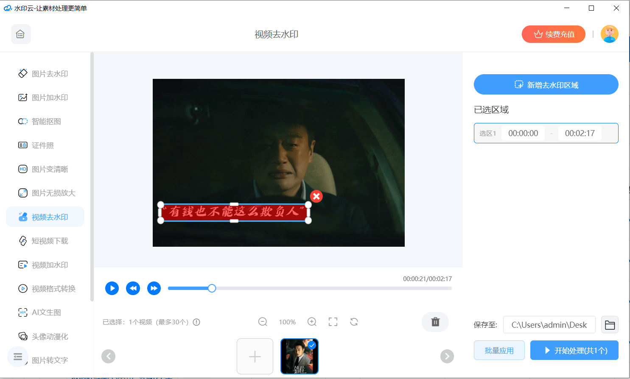This screenshot has height=379, width=630.
Task: Click the rewind button
Action: pos(133,288)
